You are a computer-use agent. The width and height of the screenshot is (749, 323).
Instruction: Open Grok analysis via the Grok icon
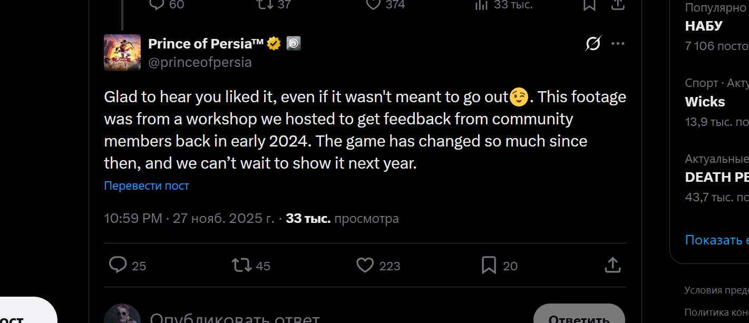(x=592, y=44)
